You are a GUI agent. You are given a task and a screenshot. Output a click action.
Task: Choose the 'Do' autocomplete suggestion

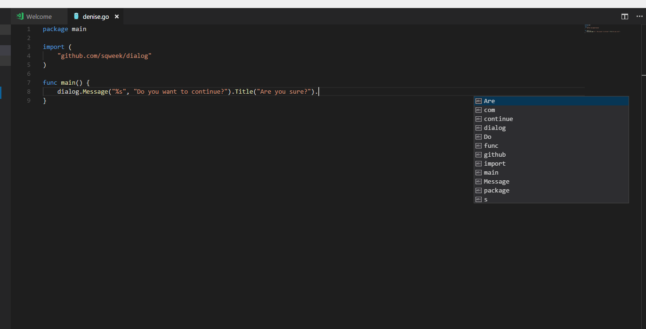(551, 136)
